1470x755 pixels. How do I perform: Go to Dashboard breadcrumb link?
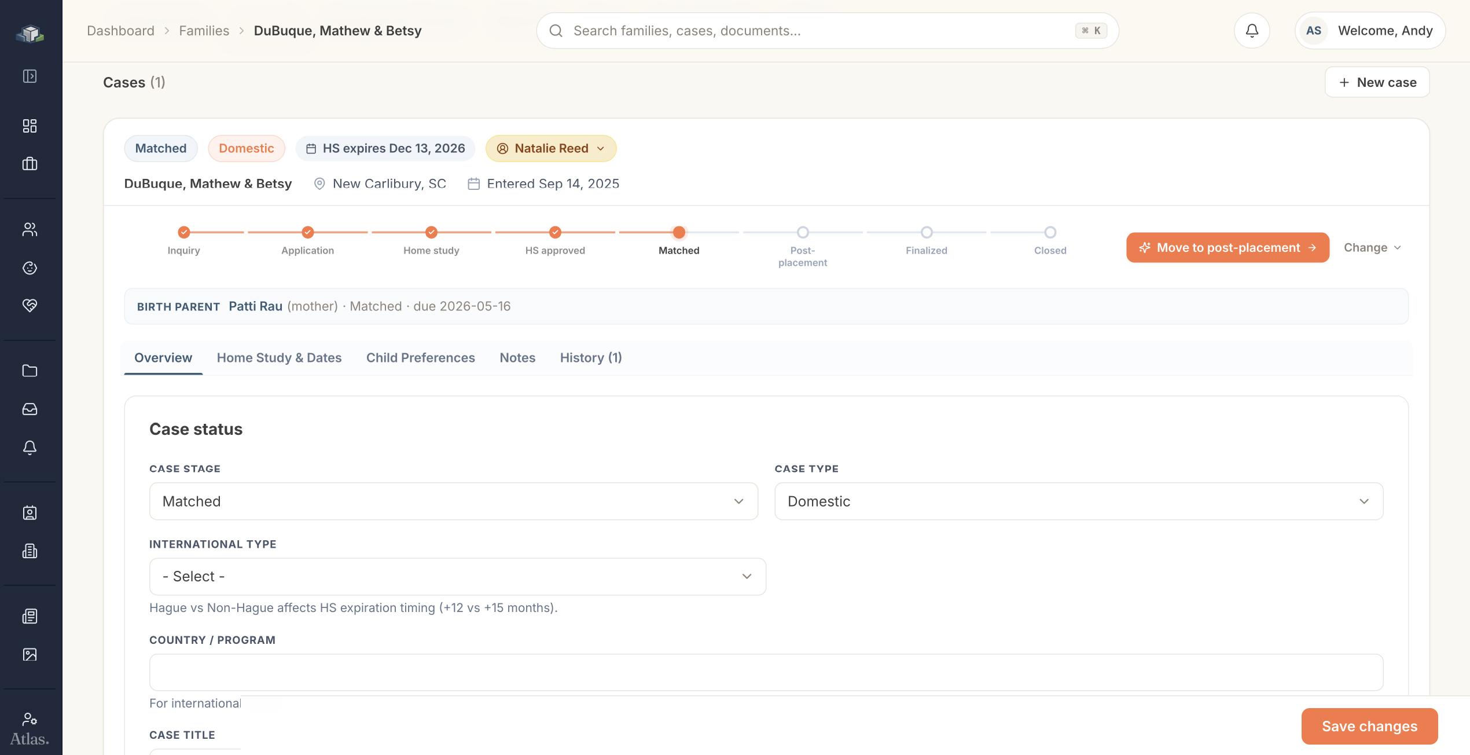pos(120,31)
